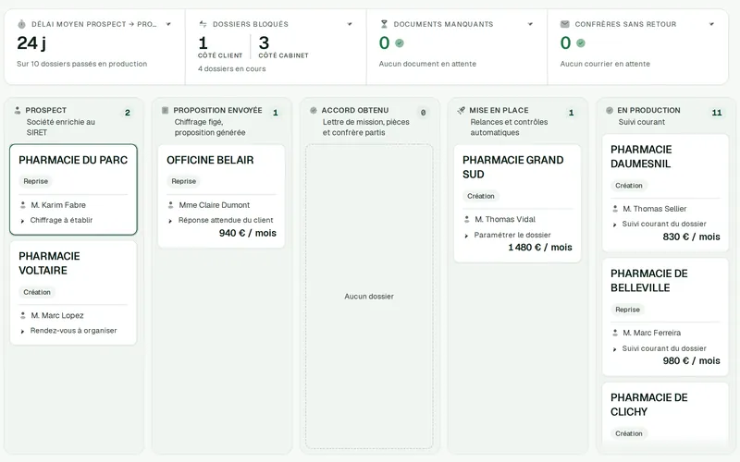This screenshot has width=740, height=462.
Task: Click the Création tag on Pharmacie Voltaire
Action: click(x=37, y=292)
